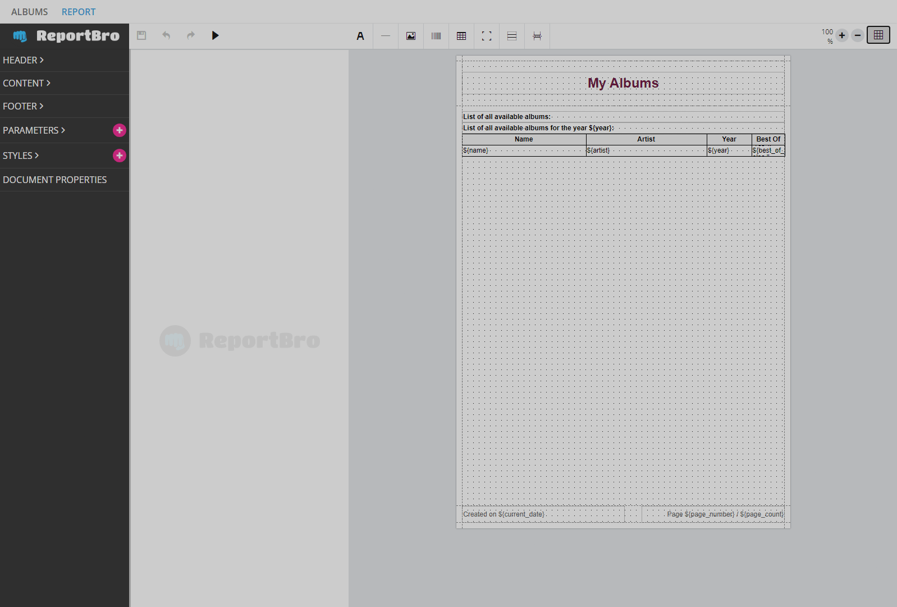Select the Best Of table header cell
This screenshot has width=897, height=607.
[768, 139]
